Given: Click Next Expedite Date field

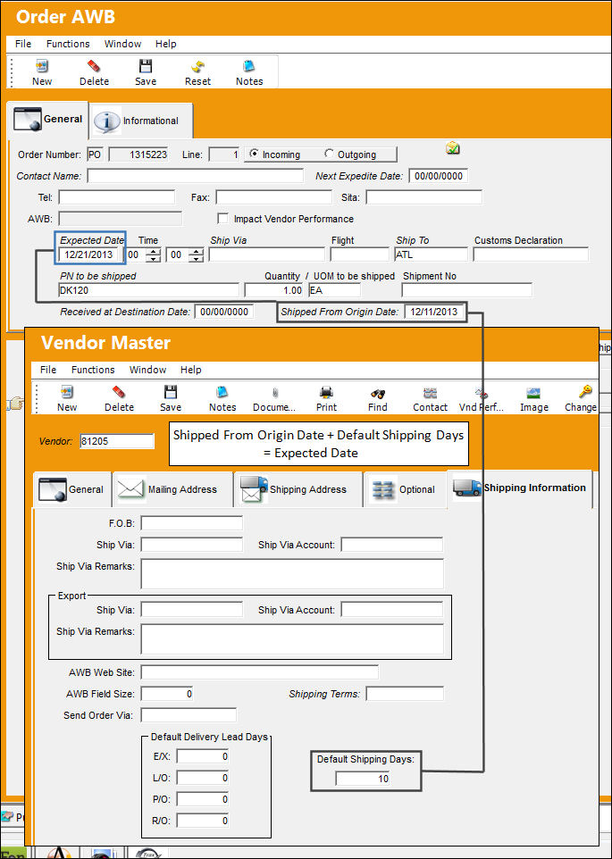Looking at the screenshot, I should point(439,176).
